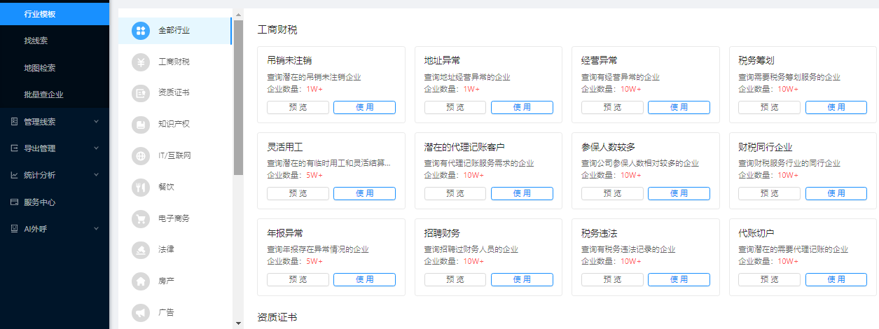Viewport: 879px width, 329px height.
Task: Use the 经营异常 template
Action: pos(679,107)
